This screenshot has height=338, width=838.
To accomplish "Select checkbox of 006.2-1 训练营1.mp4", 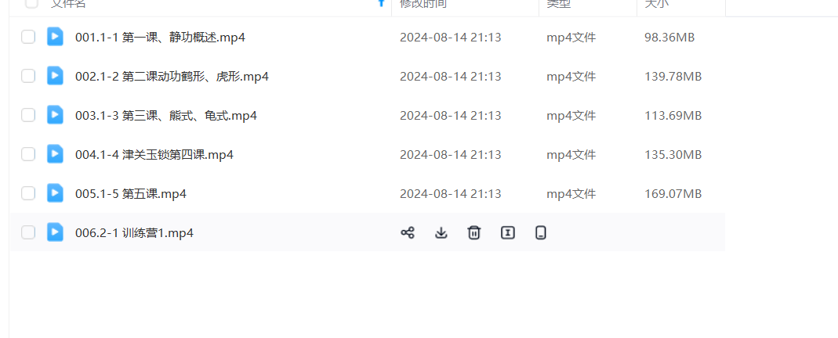I will 28,232.
